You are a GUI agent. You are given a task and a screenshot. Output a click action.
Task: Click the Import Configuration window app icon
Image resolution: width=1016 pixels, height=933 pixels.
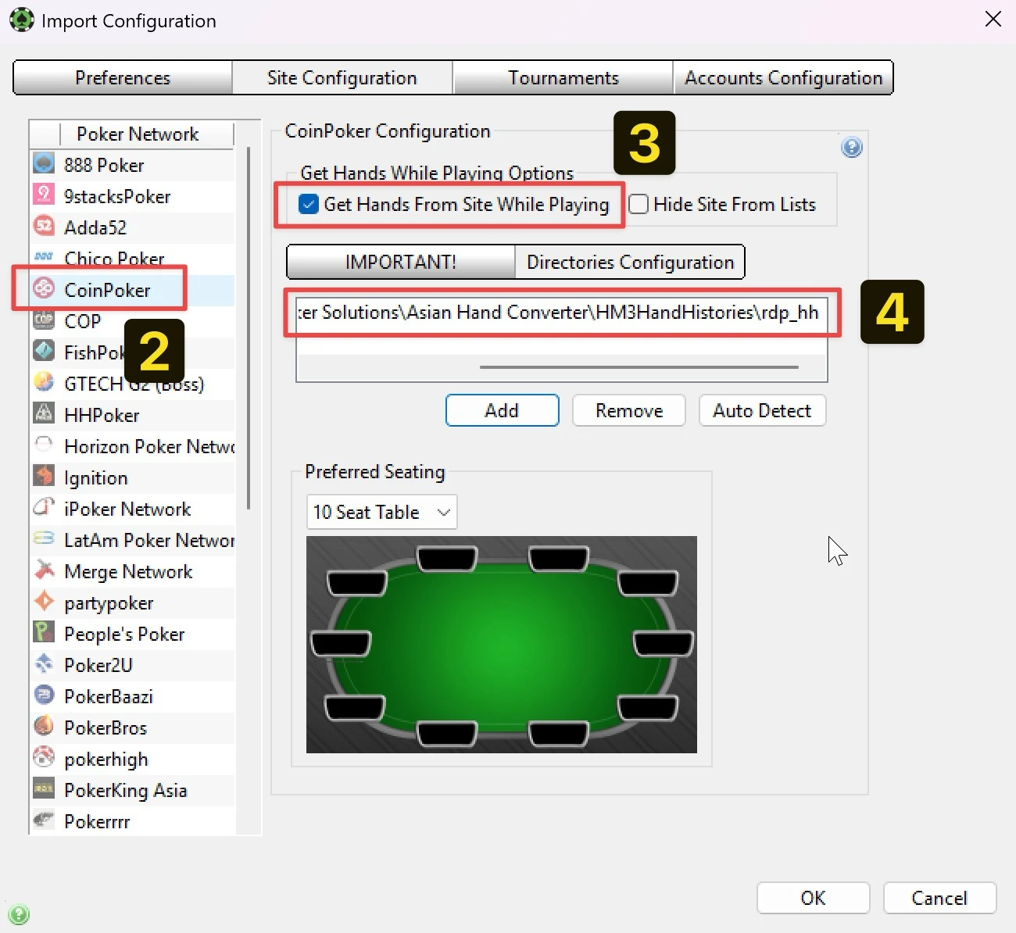tap(21, 20)
